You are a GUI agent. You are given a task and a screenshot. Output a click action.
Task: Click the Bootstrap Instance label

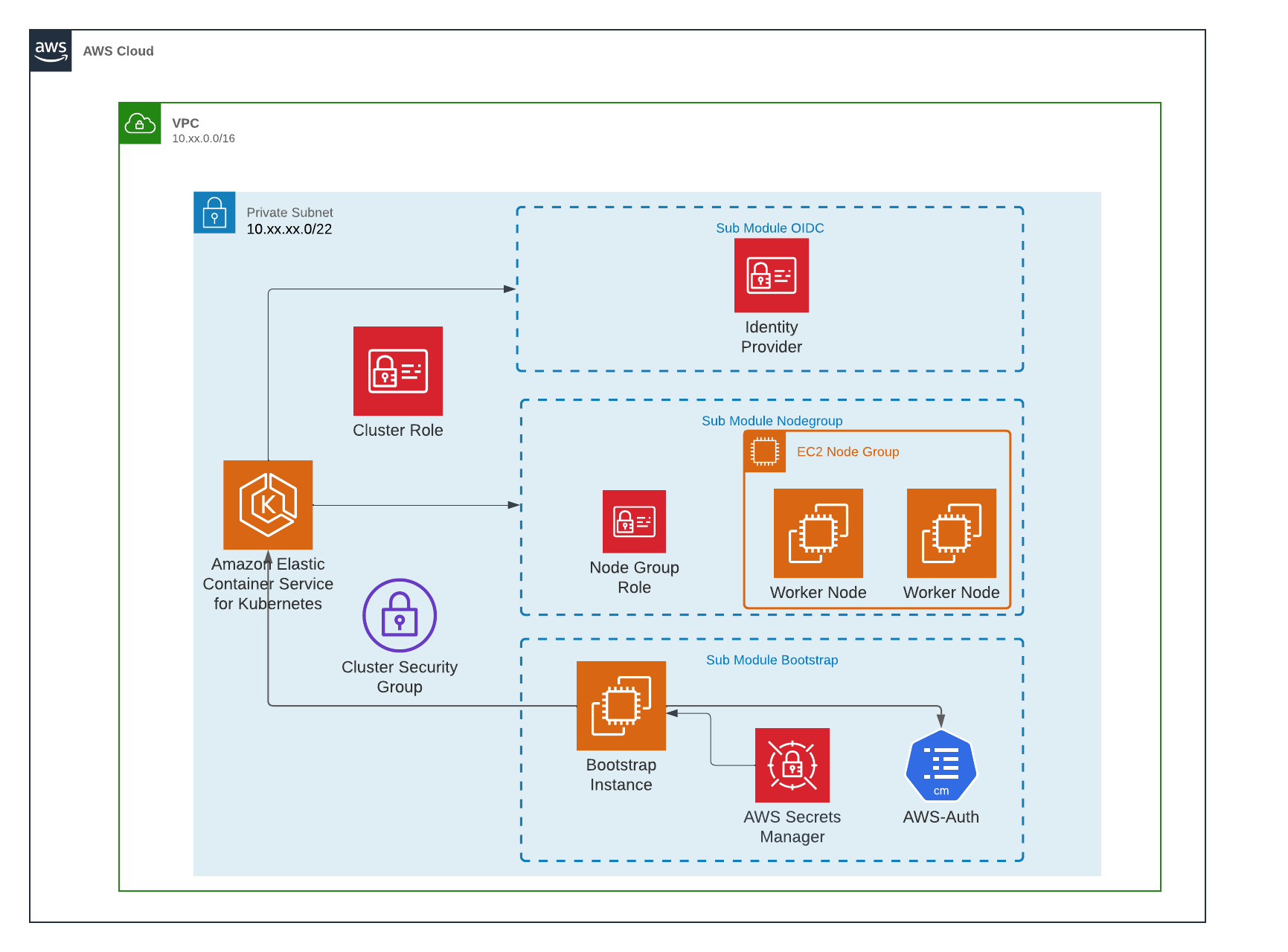coord(621,775)
